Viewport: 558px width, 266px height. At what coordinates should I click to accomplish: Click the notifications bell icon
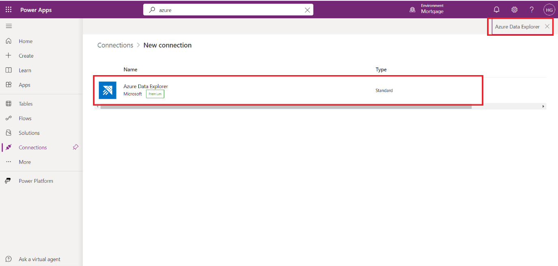click(496, 10)
